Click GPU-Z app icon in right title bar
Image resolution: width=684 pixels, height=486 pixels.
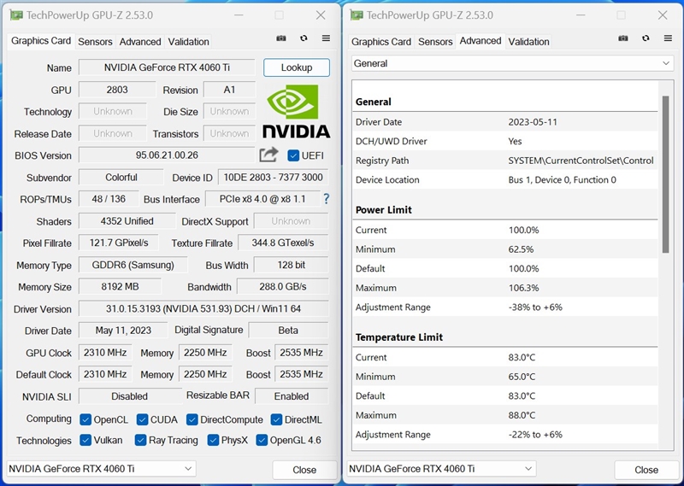click(x=357, y=15)
